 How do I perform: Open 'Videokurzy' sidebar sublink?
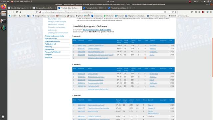click(x=52, y=30)
